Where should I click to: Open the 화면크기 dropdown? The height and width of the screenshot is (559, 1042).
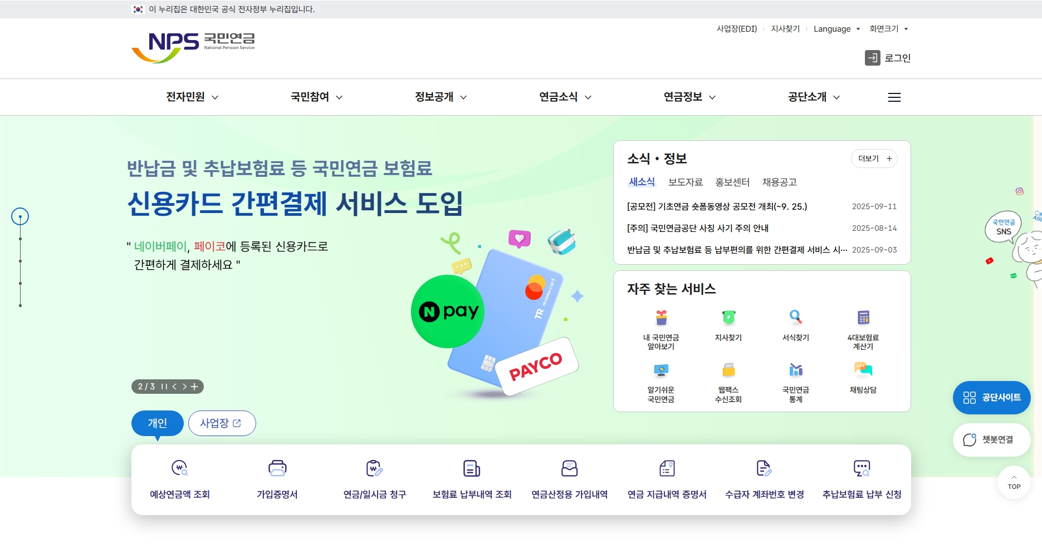[889, 29]
